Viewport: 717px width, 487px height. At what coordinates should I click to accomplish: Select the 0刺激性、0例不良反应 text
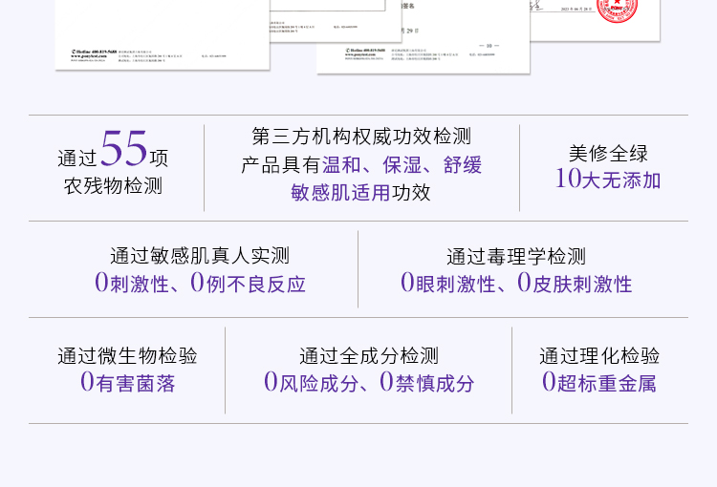point(199,284)
